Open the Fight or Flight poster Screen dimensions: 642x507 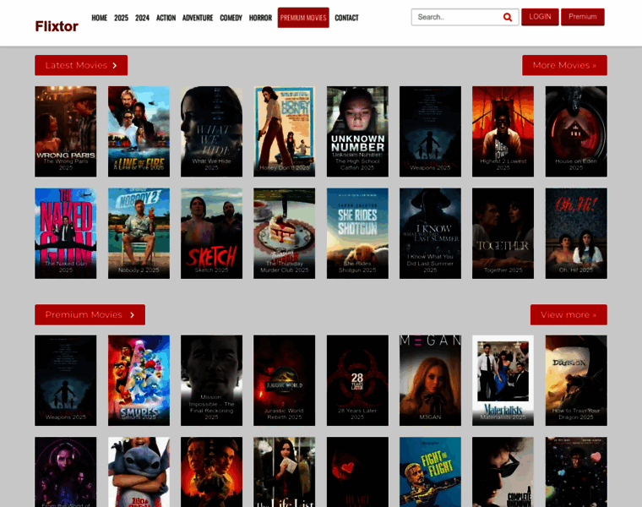coord(430,472)
